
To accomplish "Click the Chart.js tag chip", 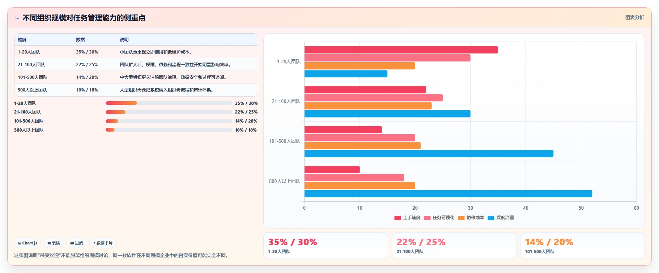I will (x=27, y=243).
